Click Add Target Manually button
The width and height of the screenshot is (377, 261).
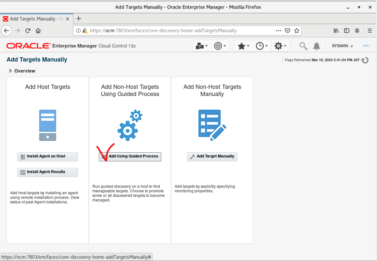(212, 157)
